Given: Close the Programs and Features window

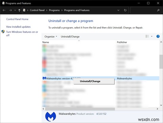Looking at the screenshot, I should 158,3.
